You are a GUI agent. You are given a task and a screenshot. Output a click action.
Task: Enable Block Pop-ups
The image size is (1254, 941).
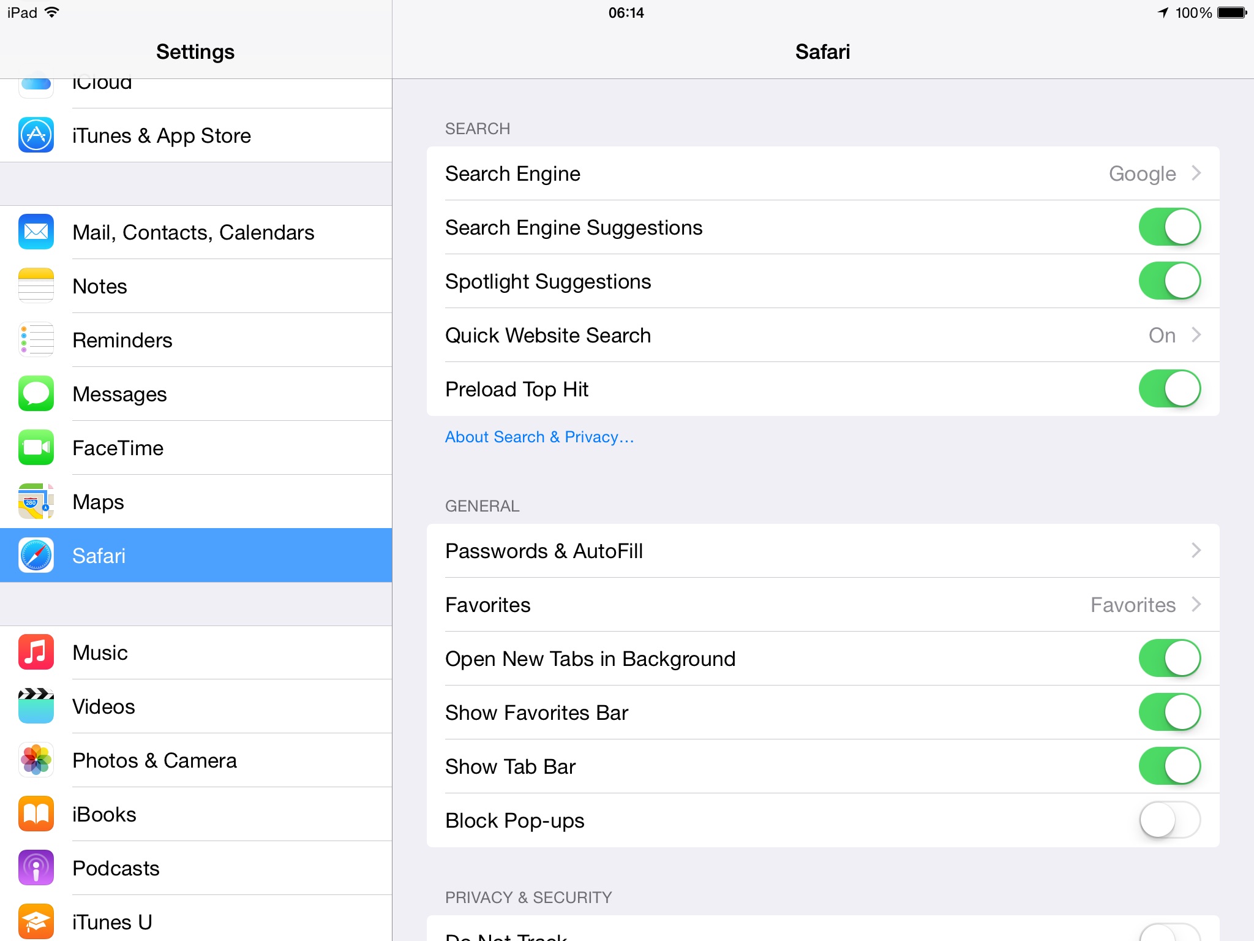tap(1169, 820)
